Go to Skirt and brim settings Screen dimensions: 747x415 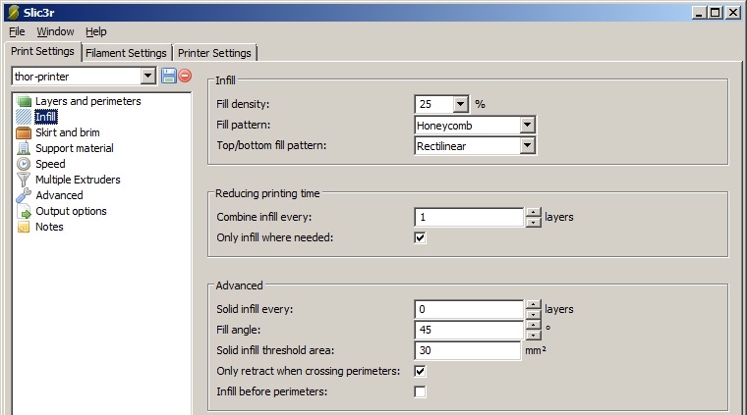pos(68,132)
